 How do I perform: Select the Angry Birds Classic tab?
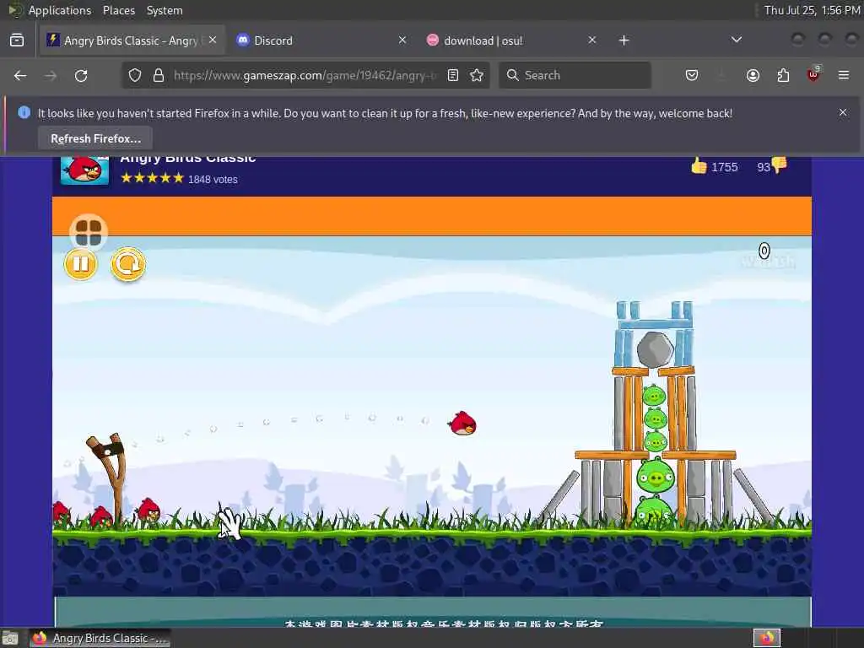(131, 40)
